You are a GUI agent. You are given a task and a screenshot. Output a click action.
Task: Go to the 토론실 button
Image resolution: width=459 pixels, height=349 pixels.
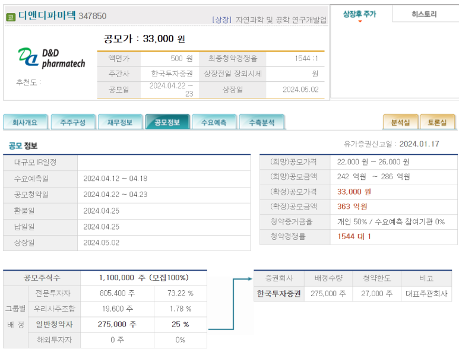coord(437,122)
